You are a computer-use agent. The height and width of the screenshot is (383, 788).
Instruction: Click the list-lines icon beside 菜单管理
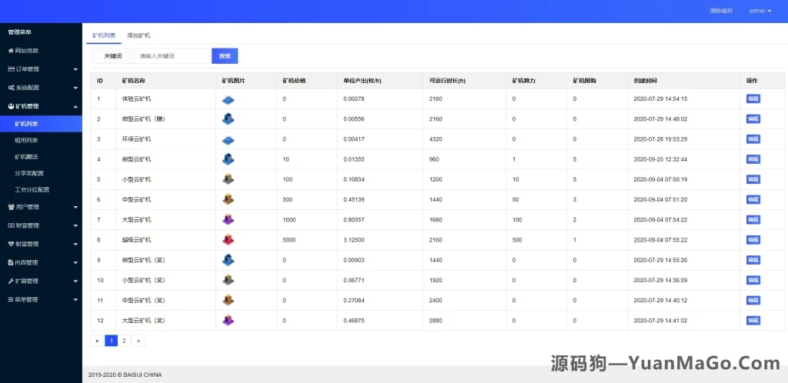click(11, 300)
